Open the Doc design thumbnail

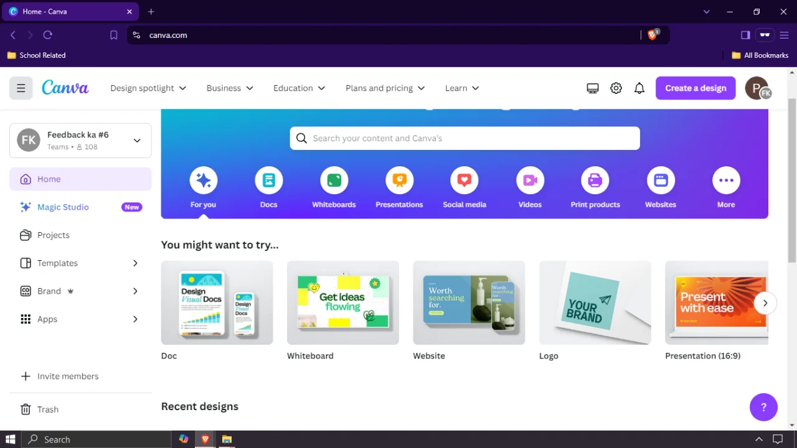[x=217, y=302]
